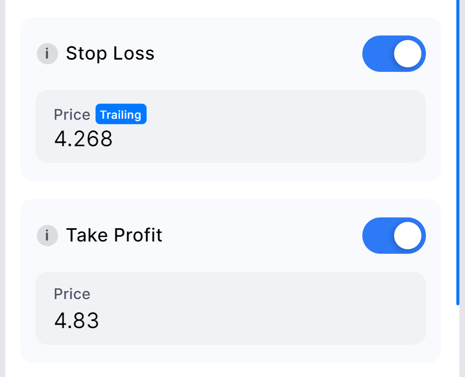Disable the Stop Loss toggle switch
465x377 pixels.
pos(394,53)
